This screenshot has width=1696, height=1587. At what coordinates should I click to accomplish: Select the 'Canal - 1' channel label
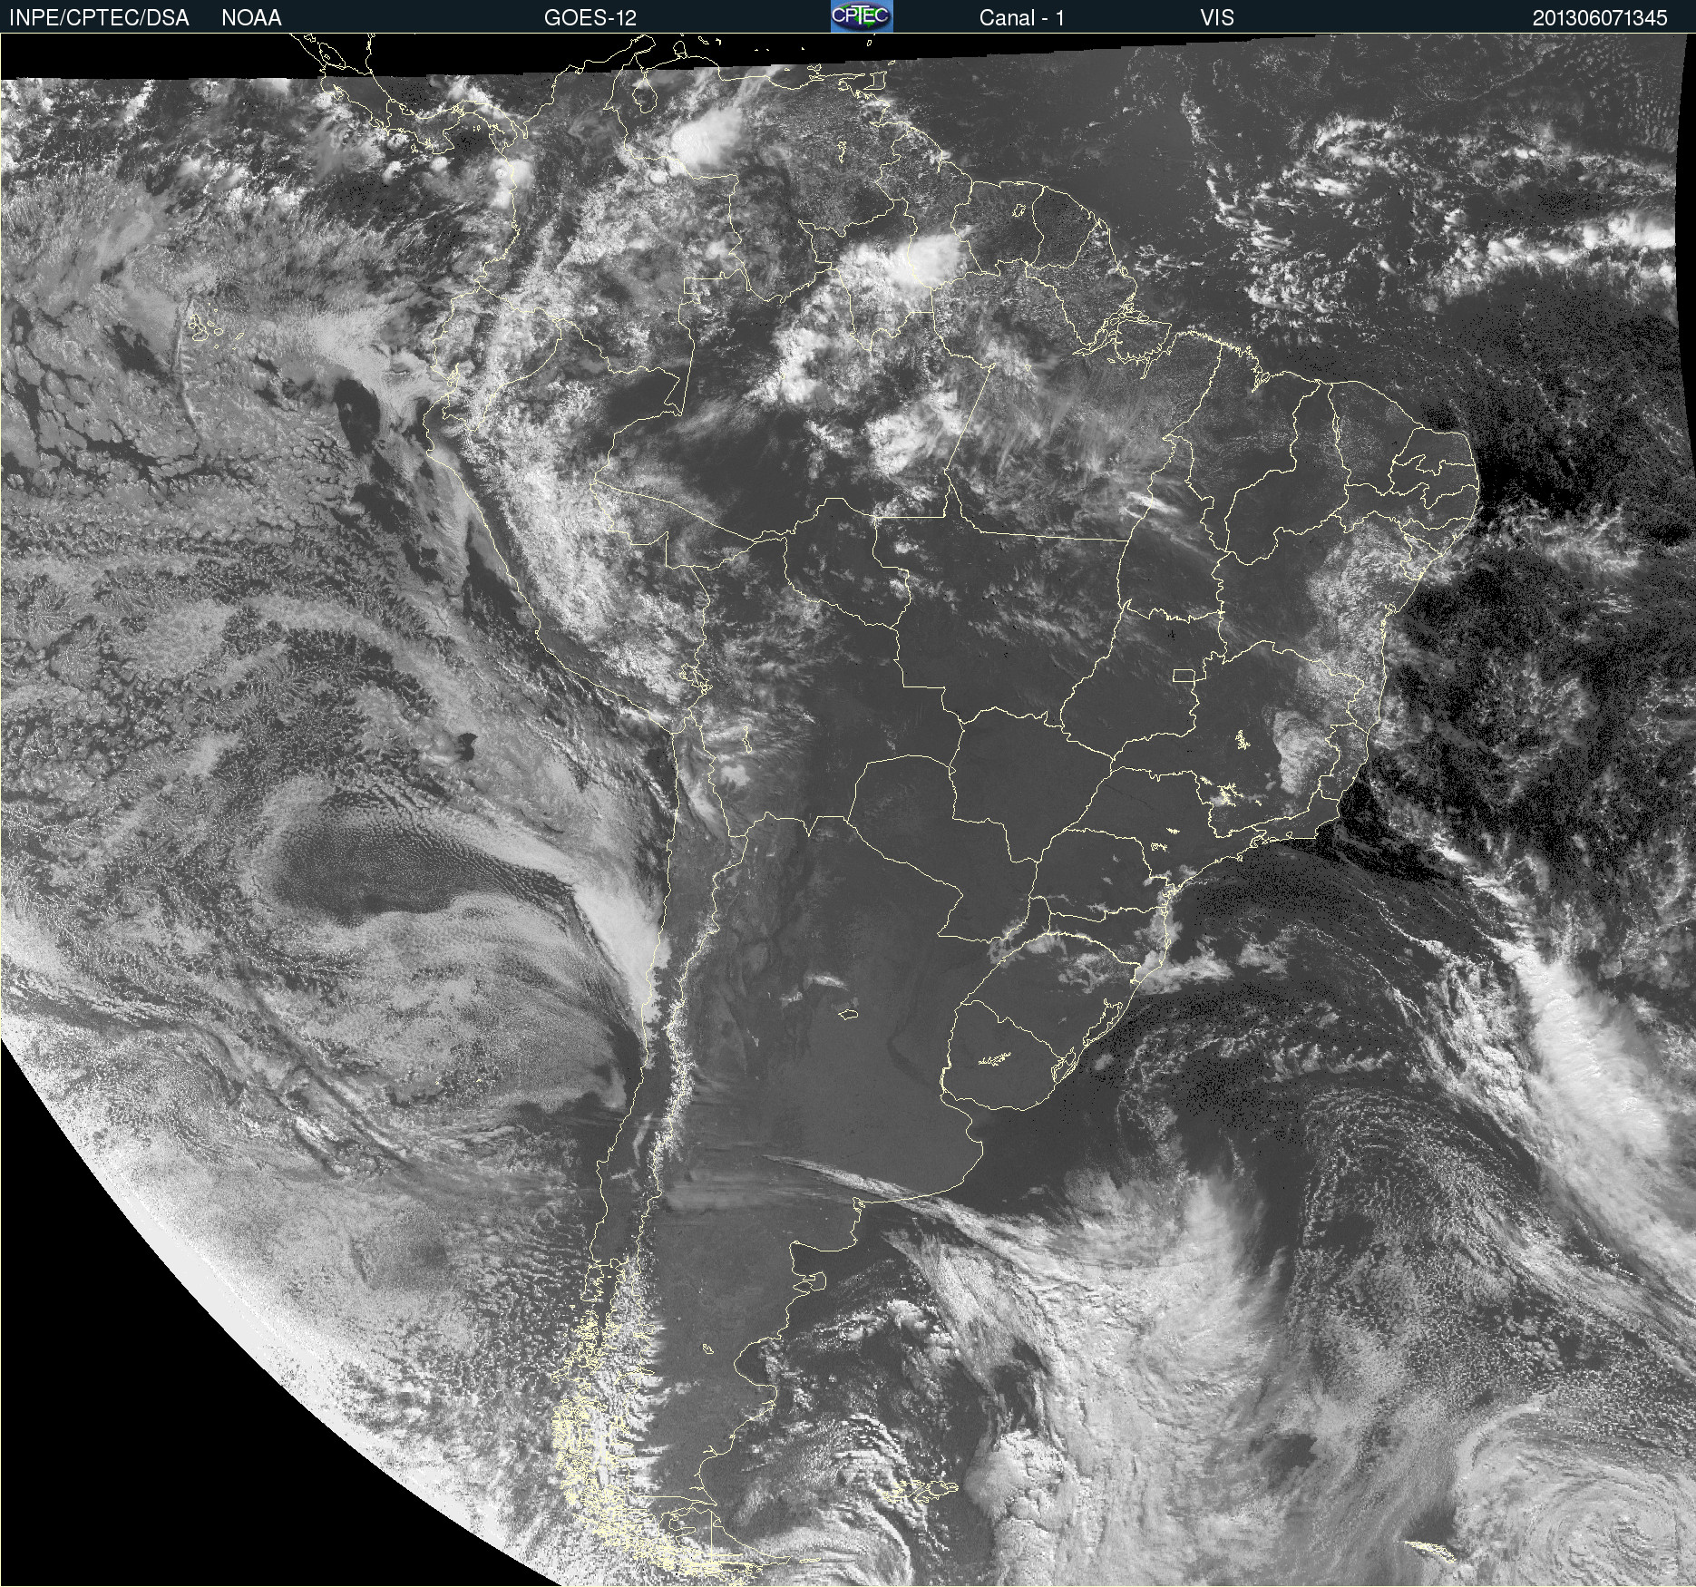tap(1021, 18)
